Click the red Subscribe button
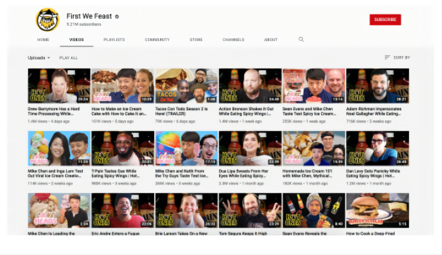Viewport: 442px width, 255px height. [385, 20]
